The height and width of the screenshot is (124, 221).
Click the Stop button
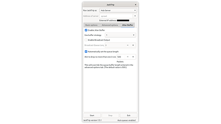pos(110,115)
